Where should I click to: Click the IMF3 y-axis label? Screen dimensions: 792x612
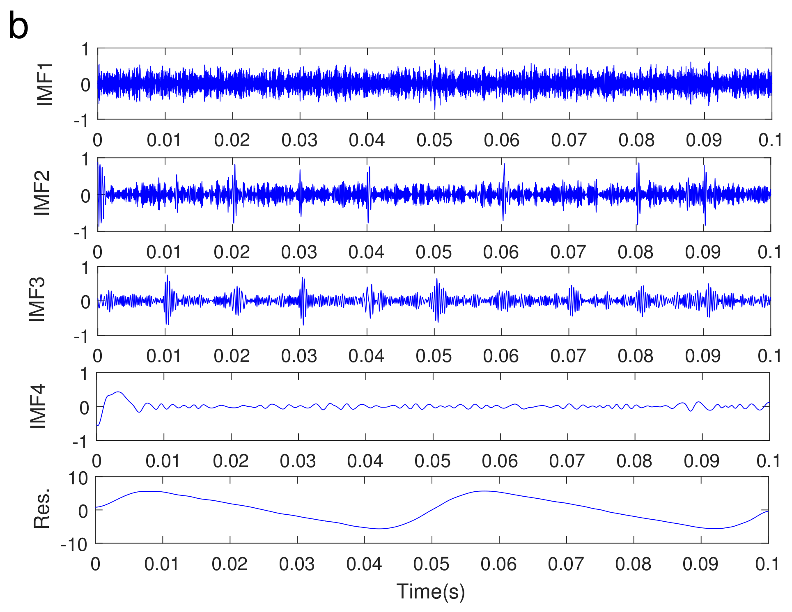37,299
